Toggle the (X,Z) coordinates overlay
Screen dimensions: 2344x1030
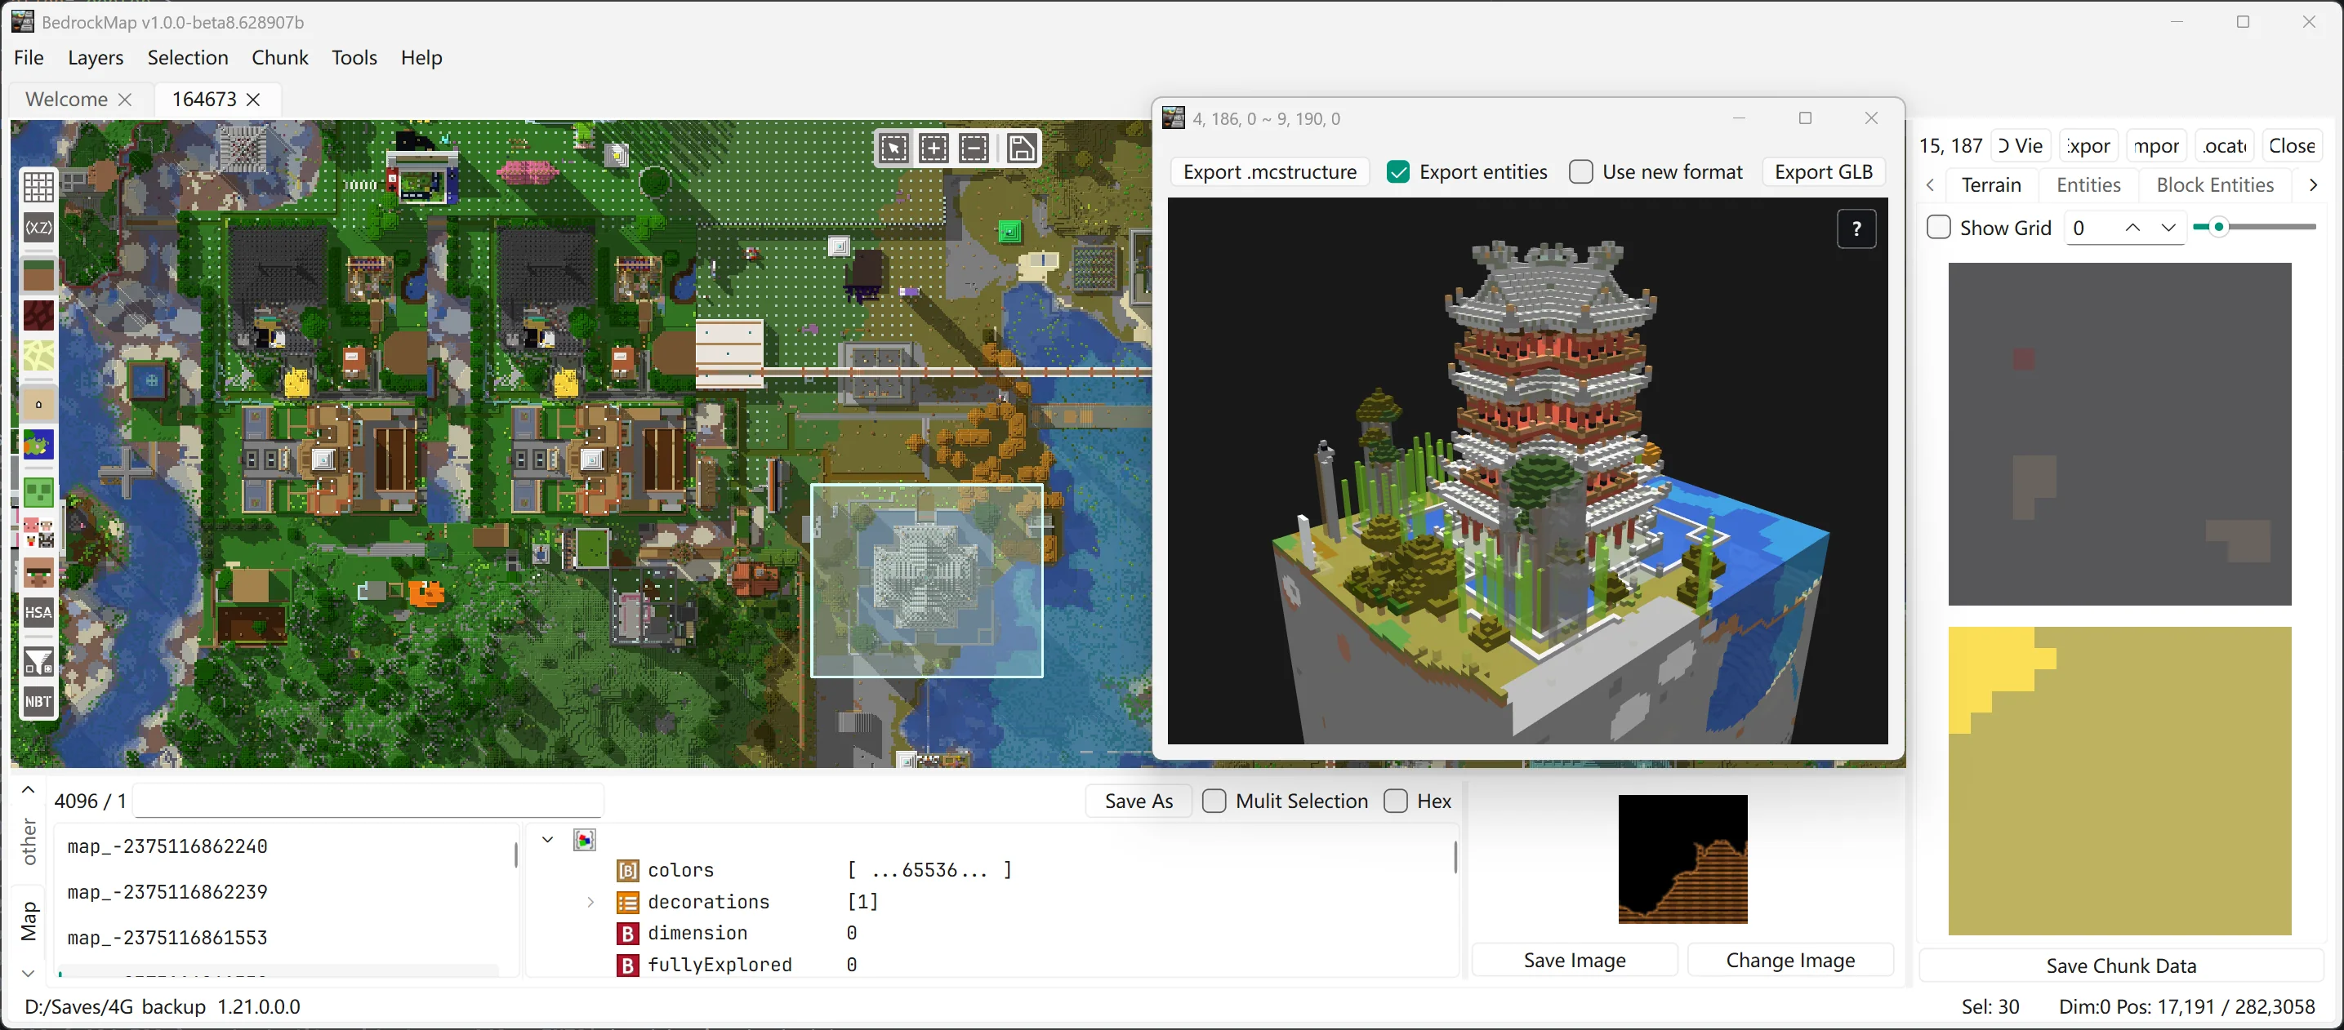pyautogui.click(x=38, y=227)
